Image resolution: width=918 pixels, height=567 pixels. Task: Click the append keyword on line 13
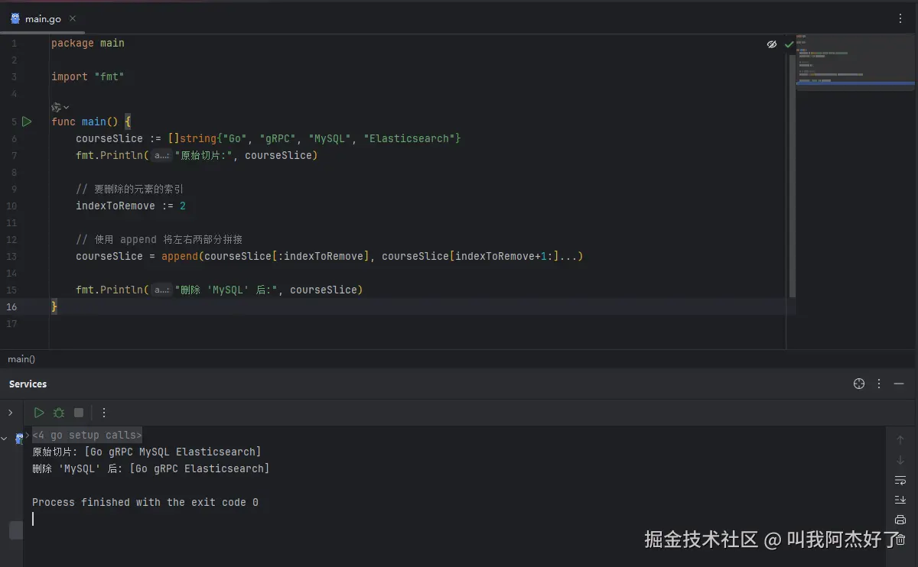point(180,256)
